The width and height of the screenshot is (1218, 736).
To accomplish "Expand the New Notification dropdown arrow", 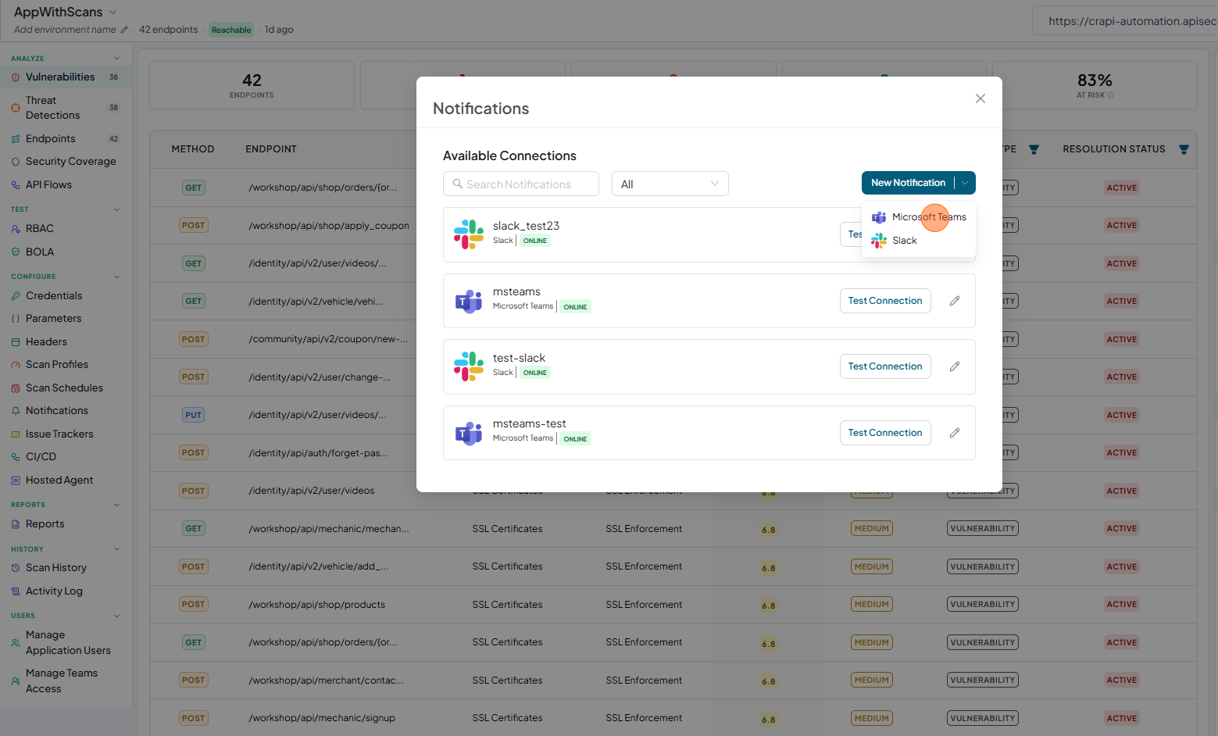I will point(965,183).
